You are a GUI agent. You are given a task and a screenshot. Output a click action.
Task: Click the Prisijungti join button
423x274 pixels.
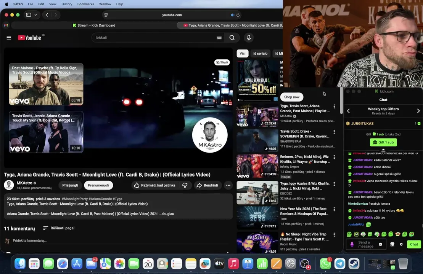click(70, 185)
